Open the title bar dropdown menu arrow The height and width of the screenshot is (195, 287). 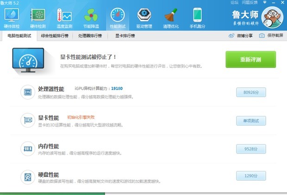[x=265, y=2]
